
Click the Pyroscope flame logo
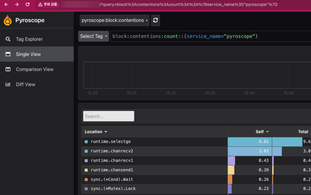coord(8,20)
